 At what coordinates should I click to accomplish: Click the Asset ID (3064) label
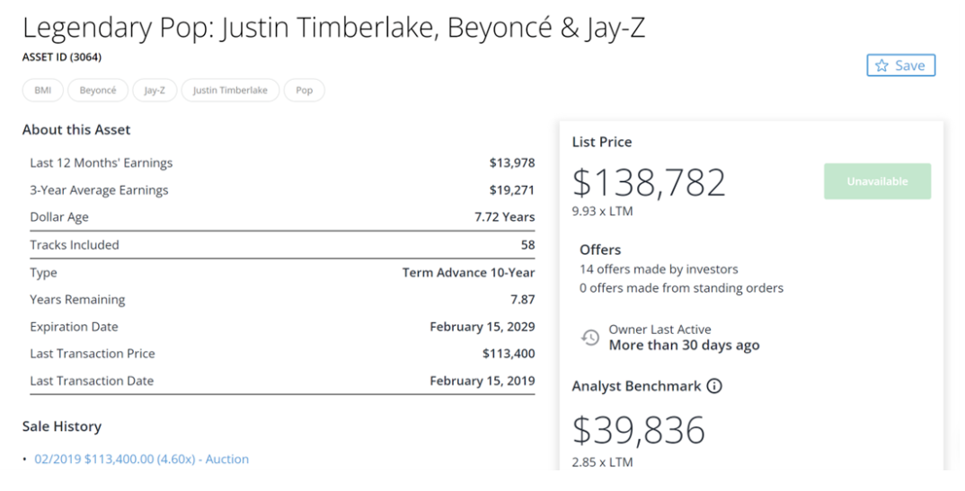[x=62, y=57]
